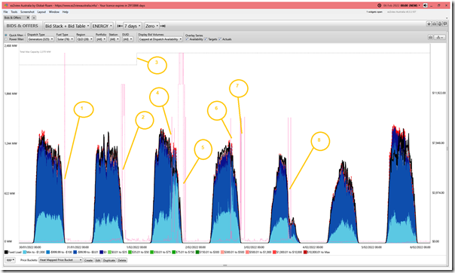Toggle the Availability overlay checkbox
Screen dimensions: 455x273
(187, 39)
